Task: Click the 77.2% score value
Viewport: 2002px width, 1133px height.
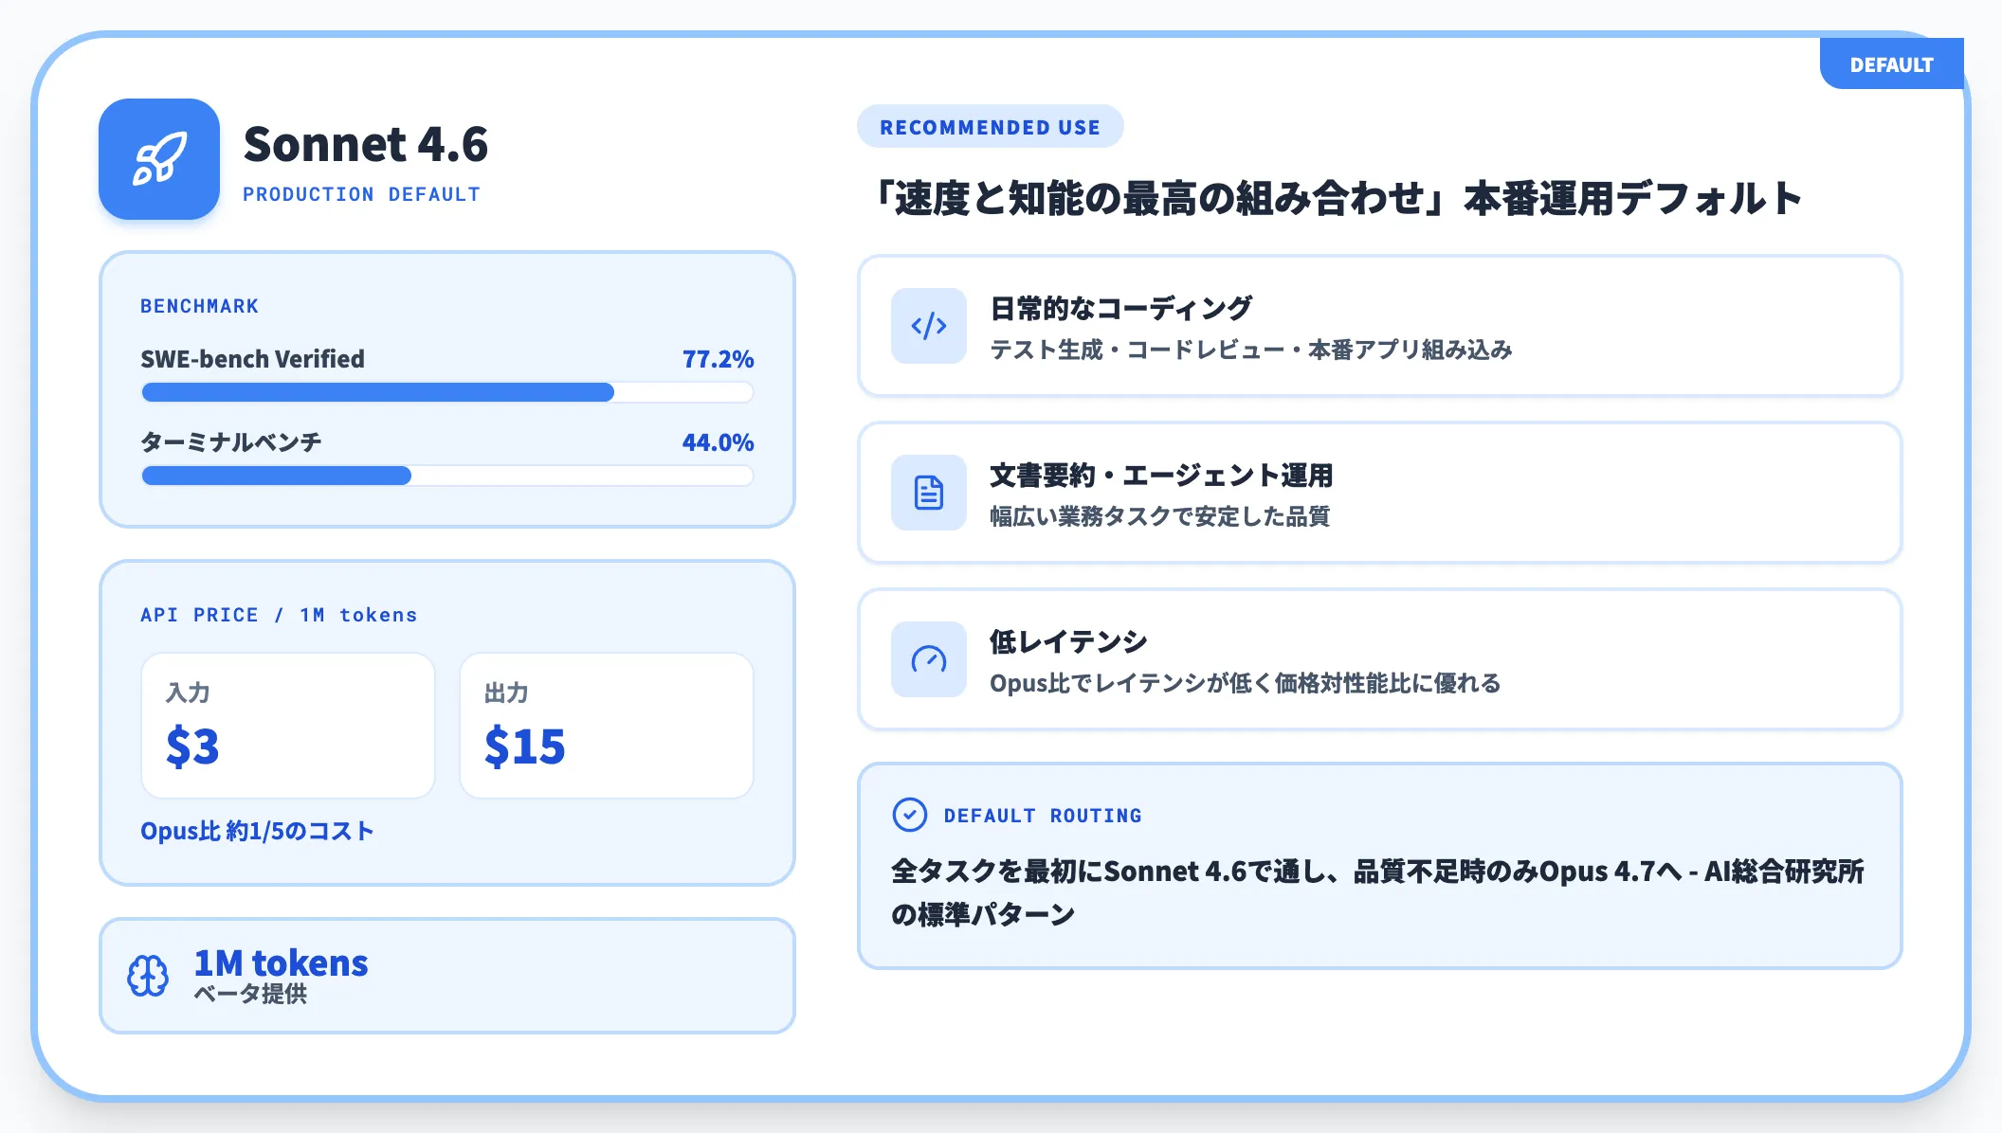Action: click(718, 359)
